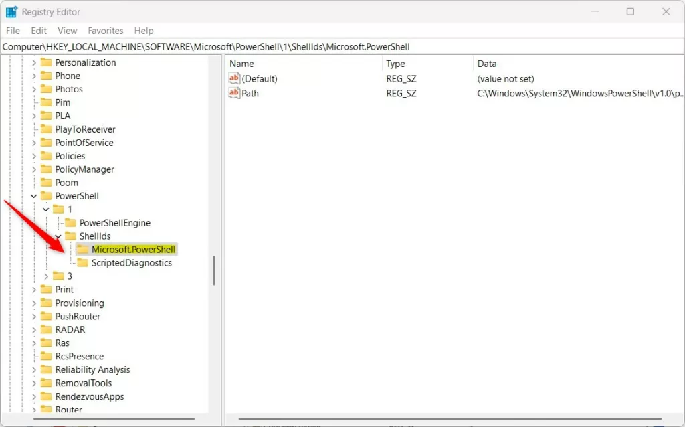
Task: Expand the Provisioning key
Action: click(33, 303)
